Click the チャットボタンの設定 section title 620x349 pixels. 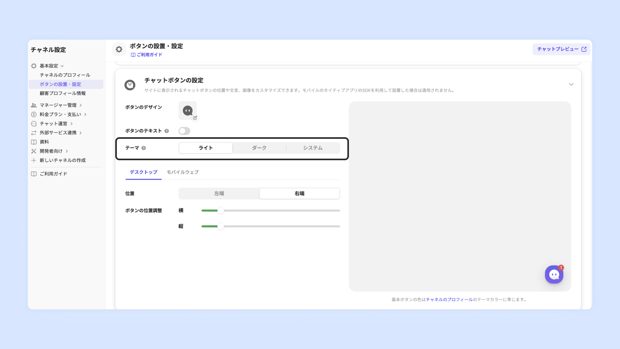point(174,81)
